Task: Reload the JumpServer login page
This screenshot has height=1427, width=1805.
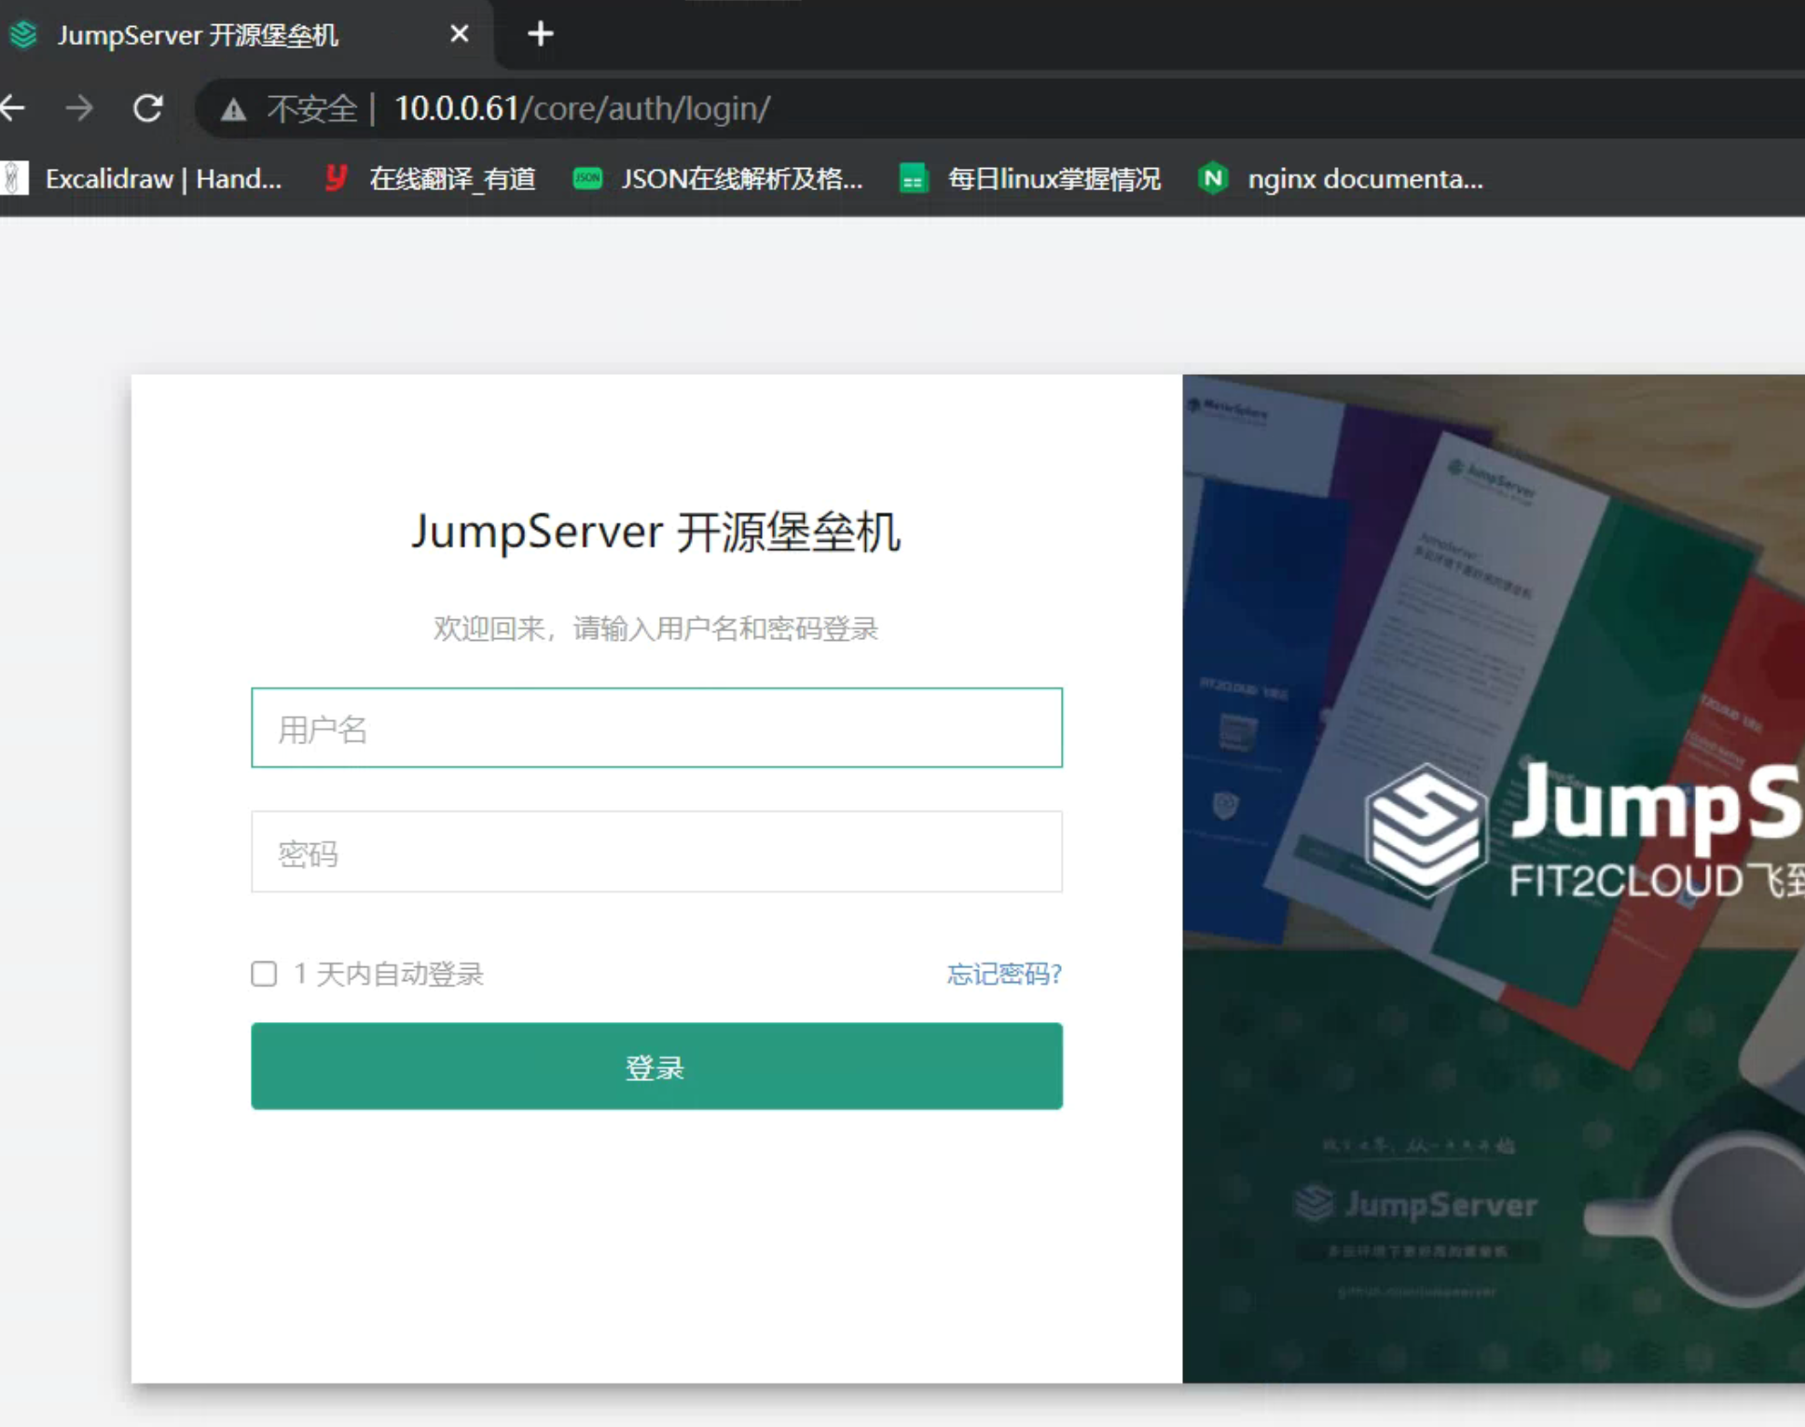Action: 147,108
